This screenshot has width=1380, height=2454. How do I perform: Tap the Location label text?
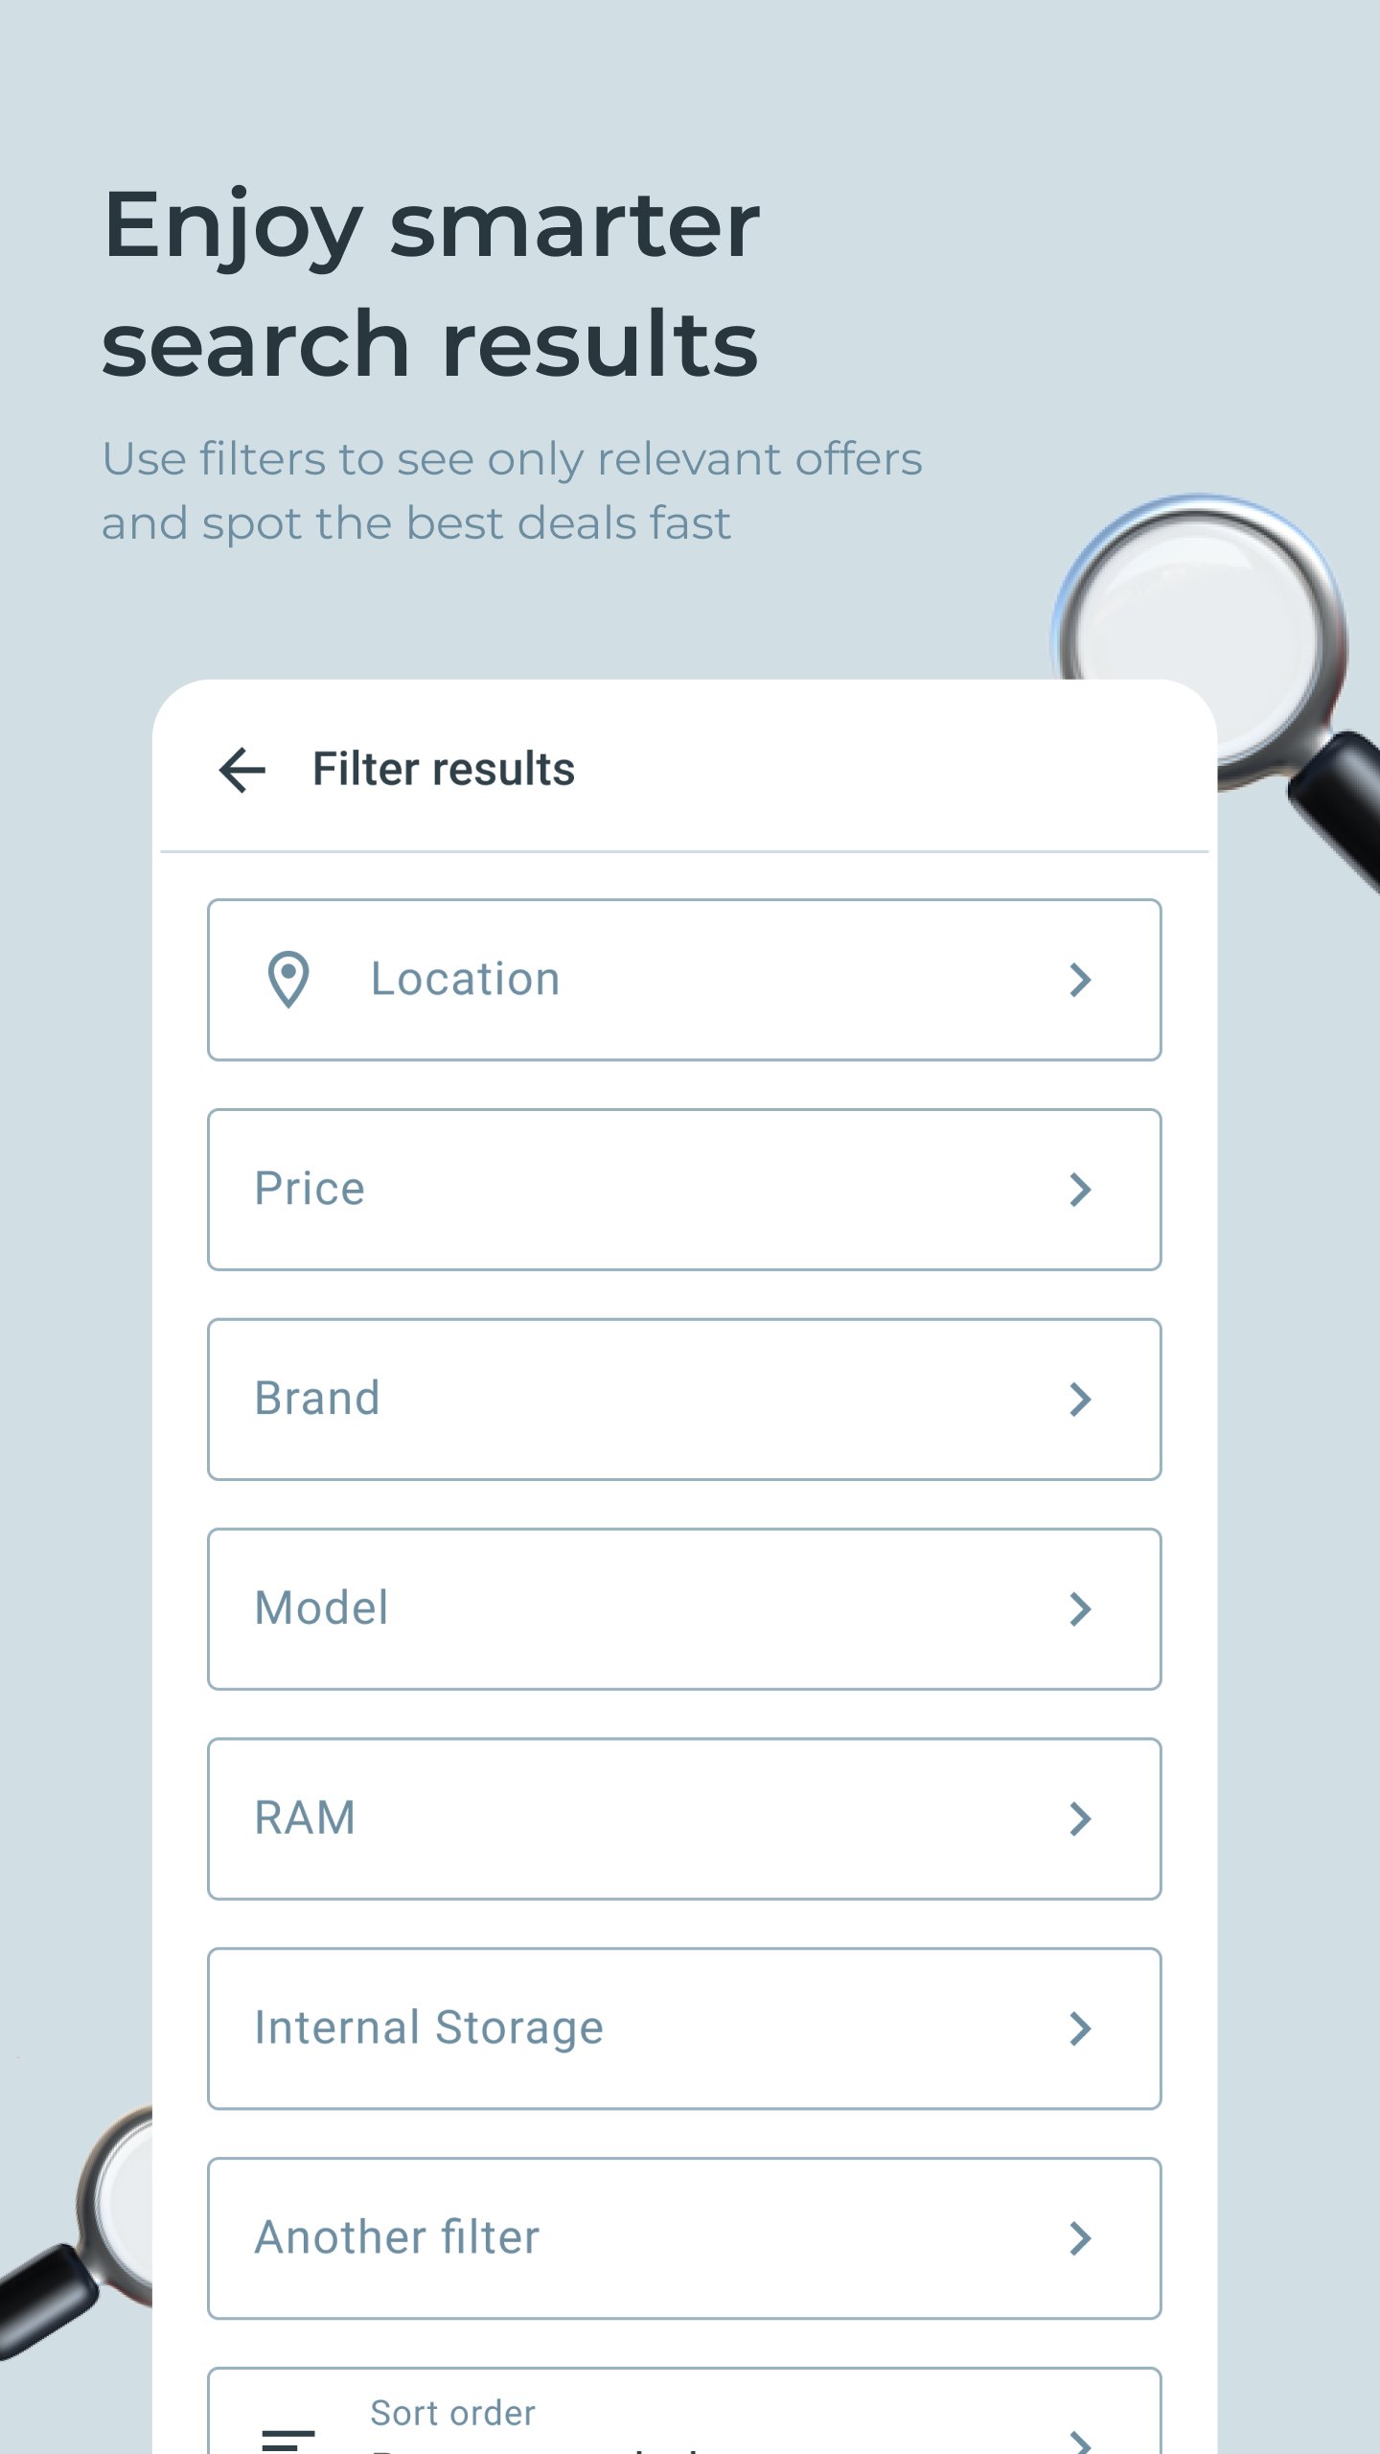pos(466,980)
